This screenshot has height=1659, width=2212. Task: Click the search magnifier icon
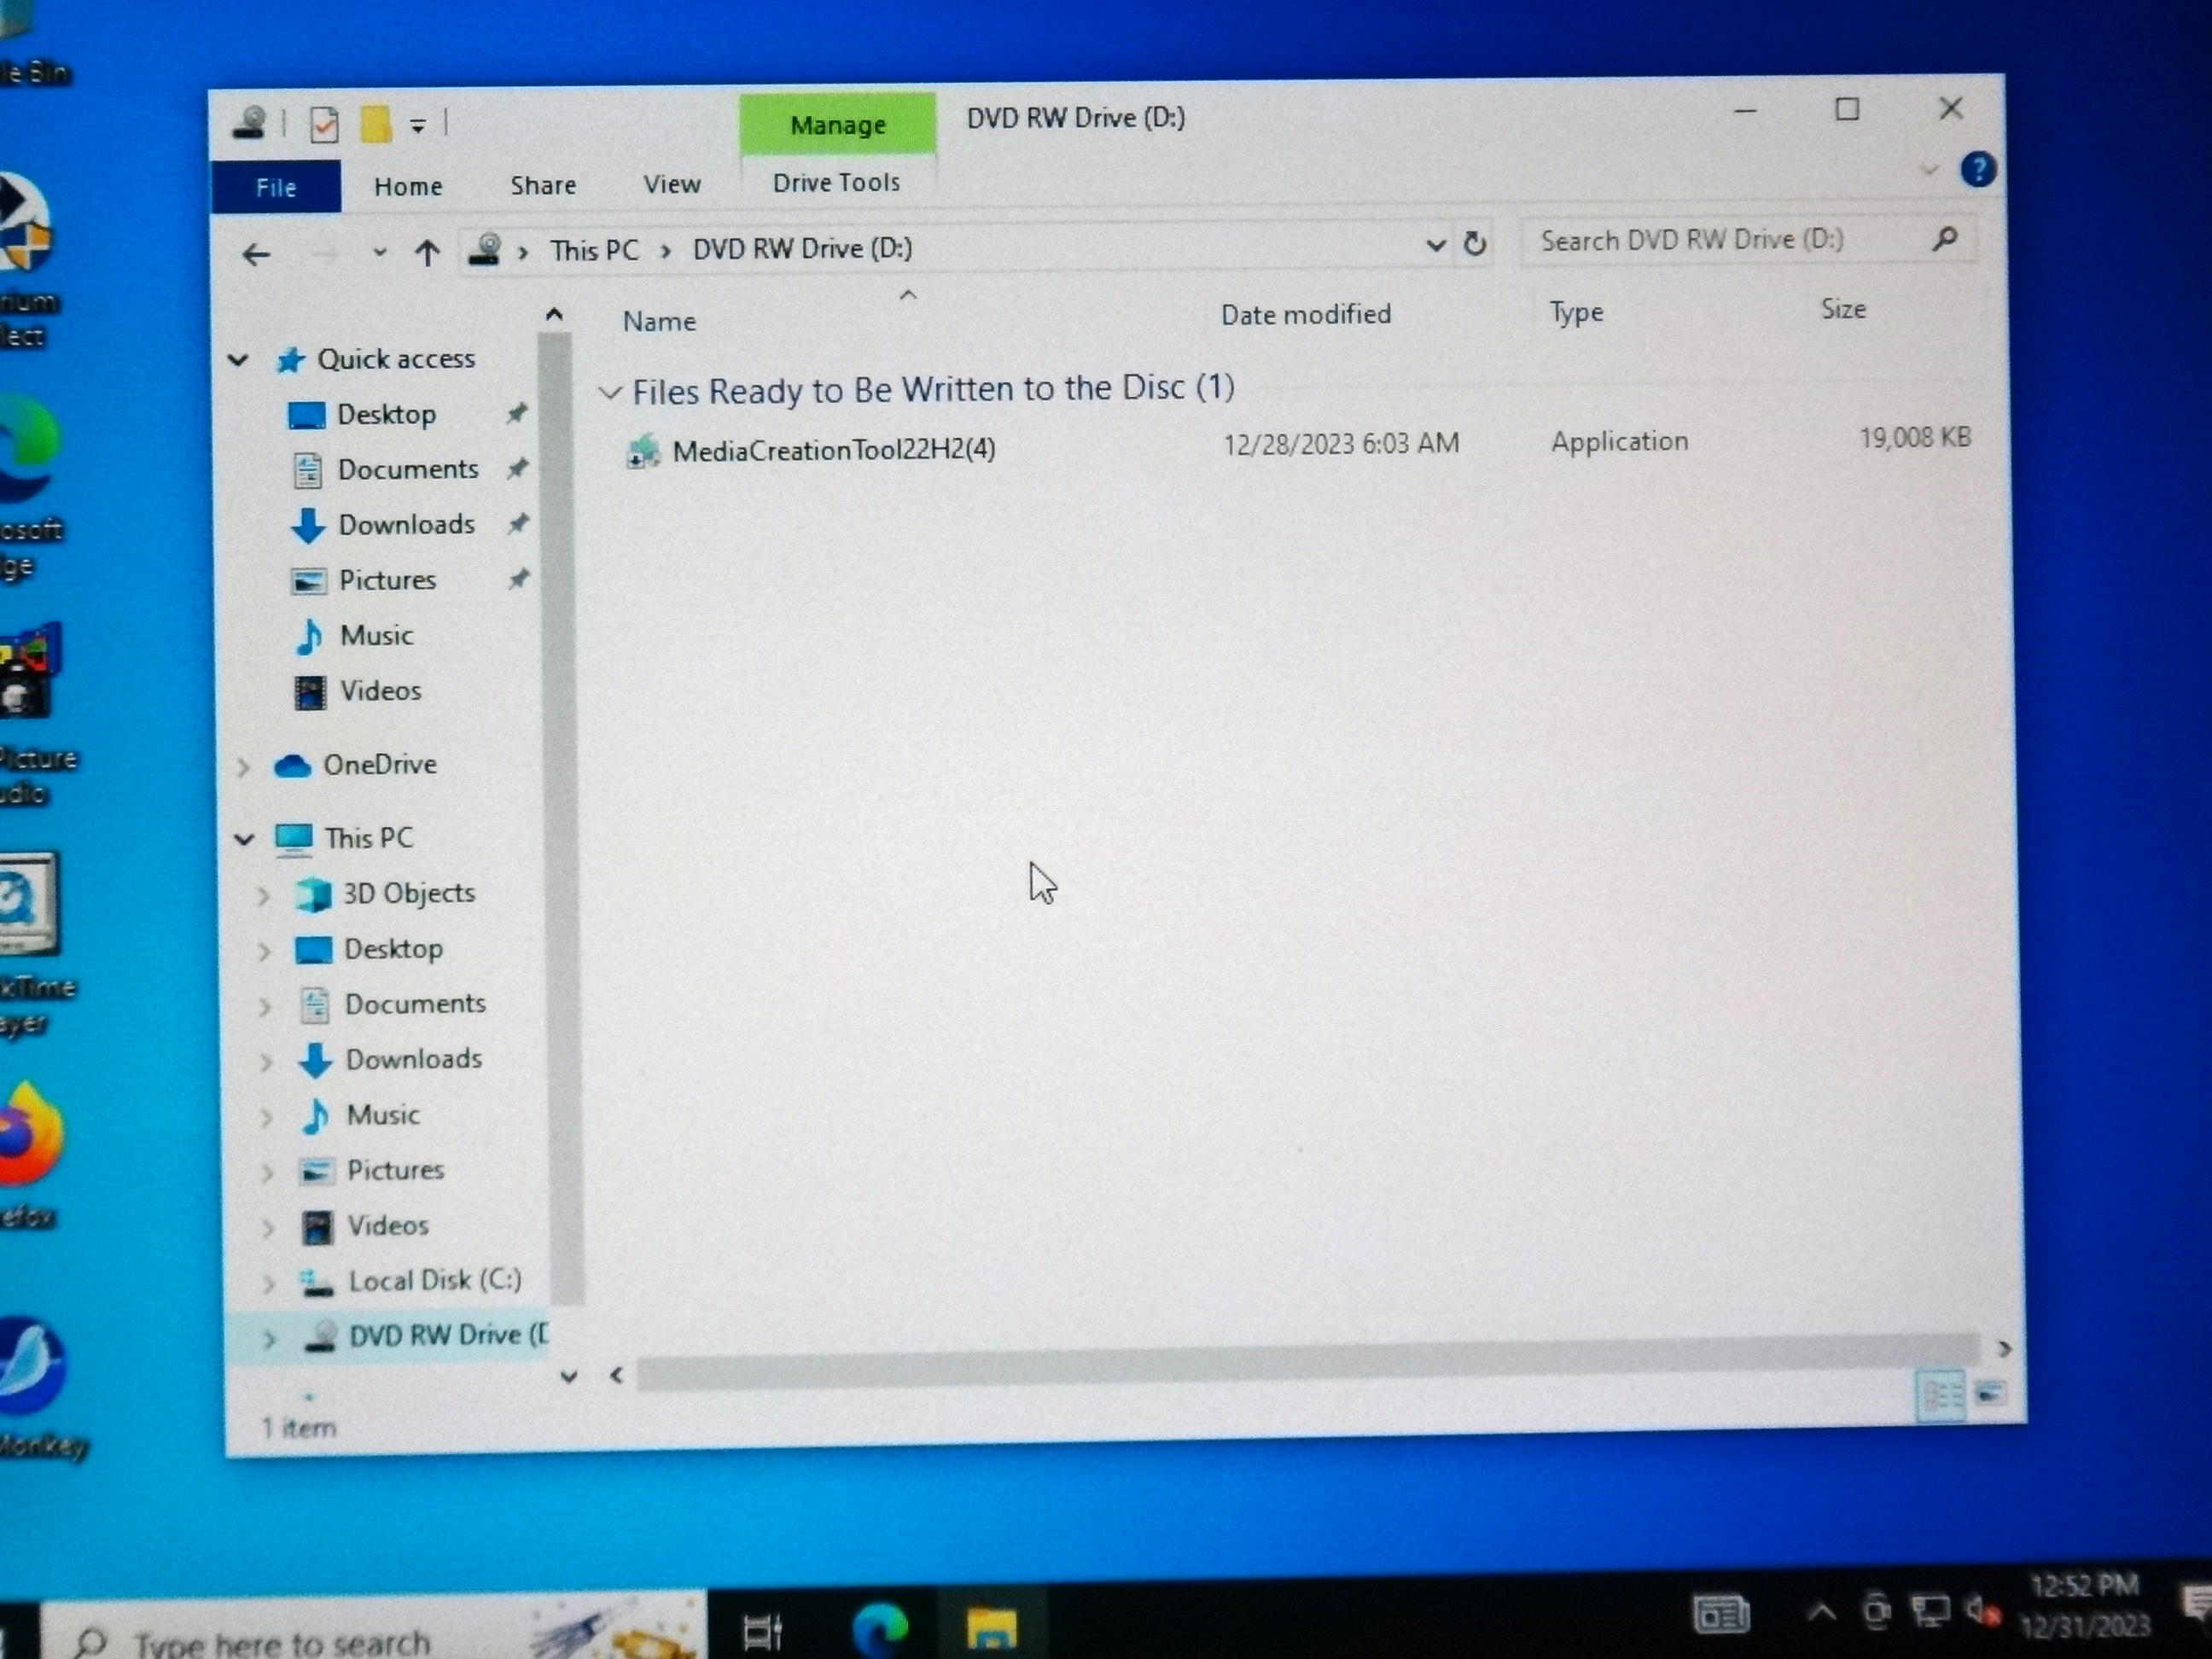[x=1944, y=238]
